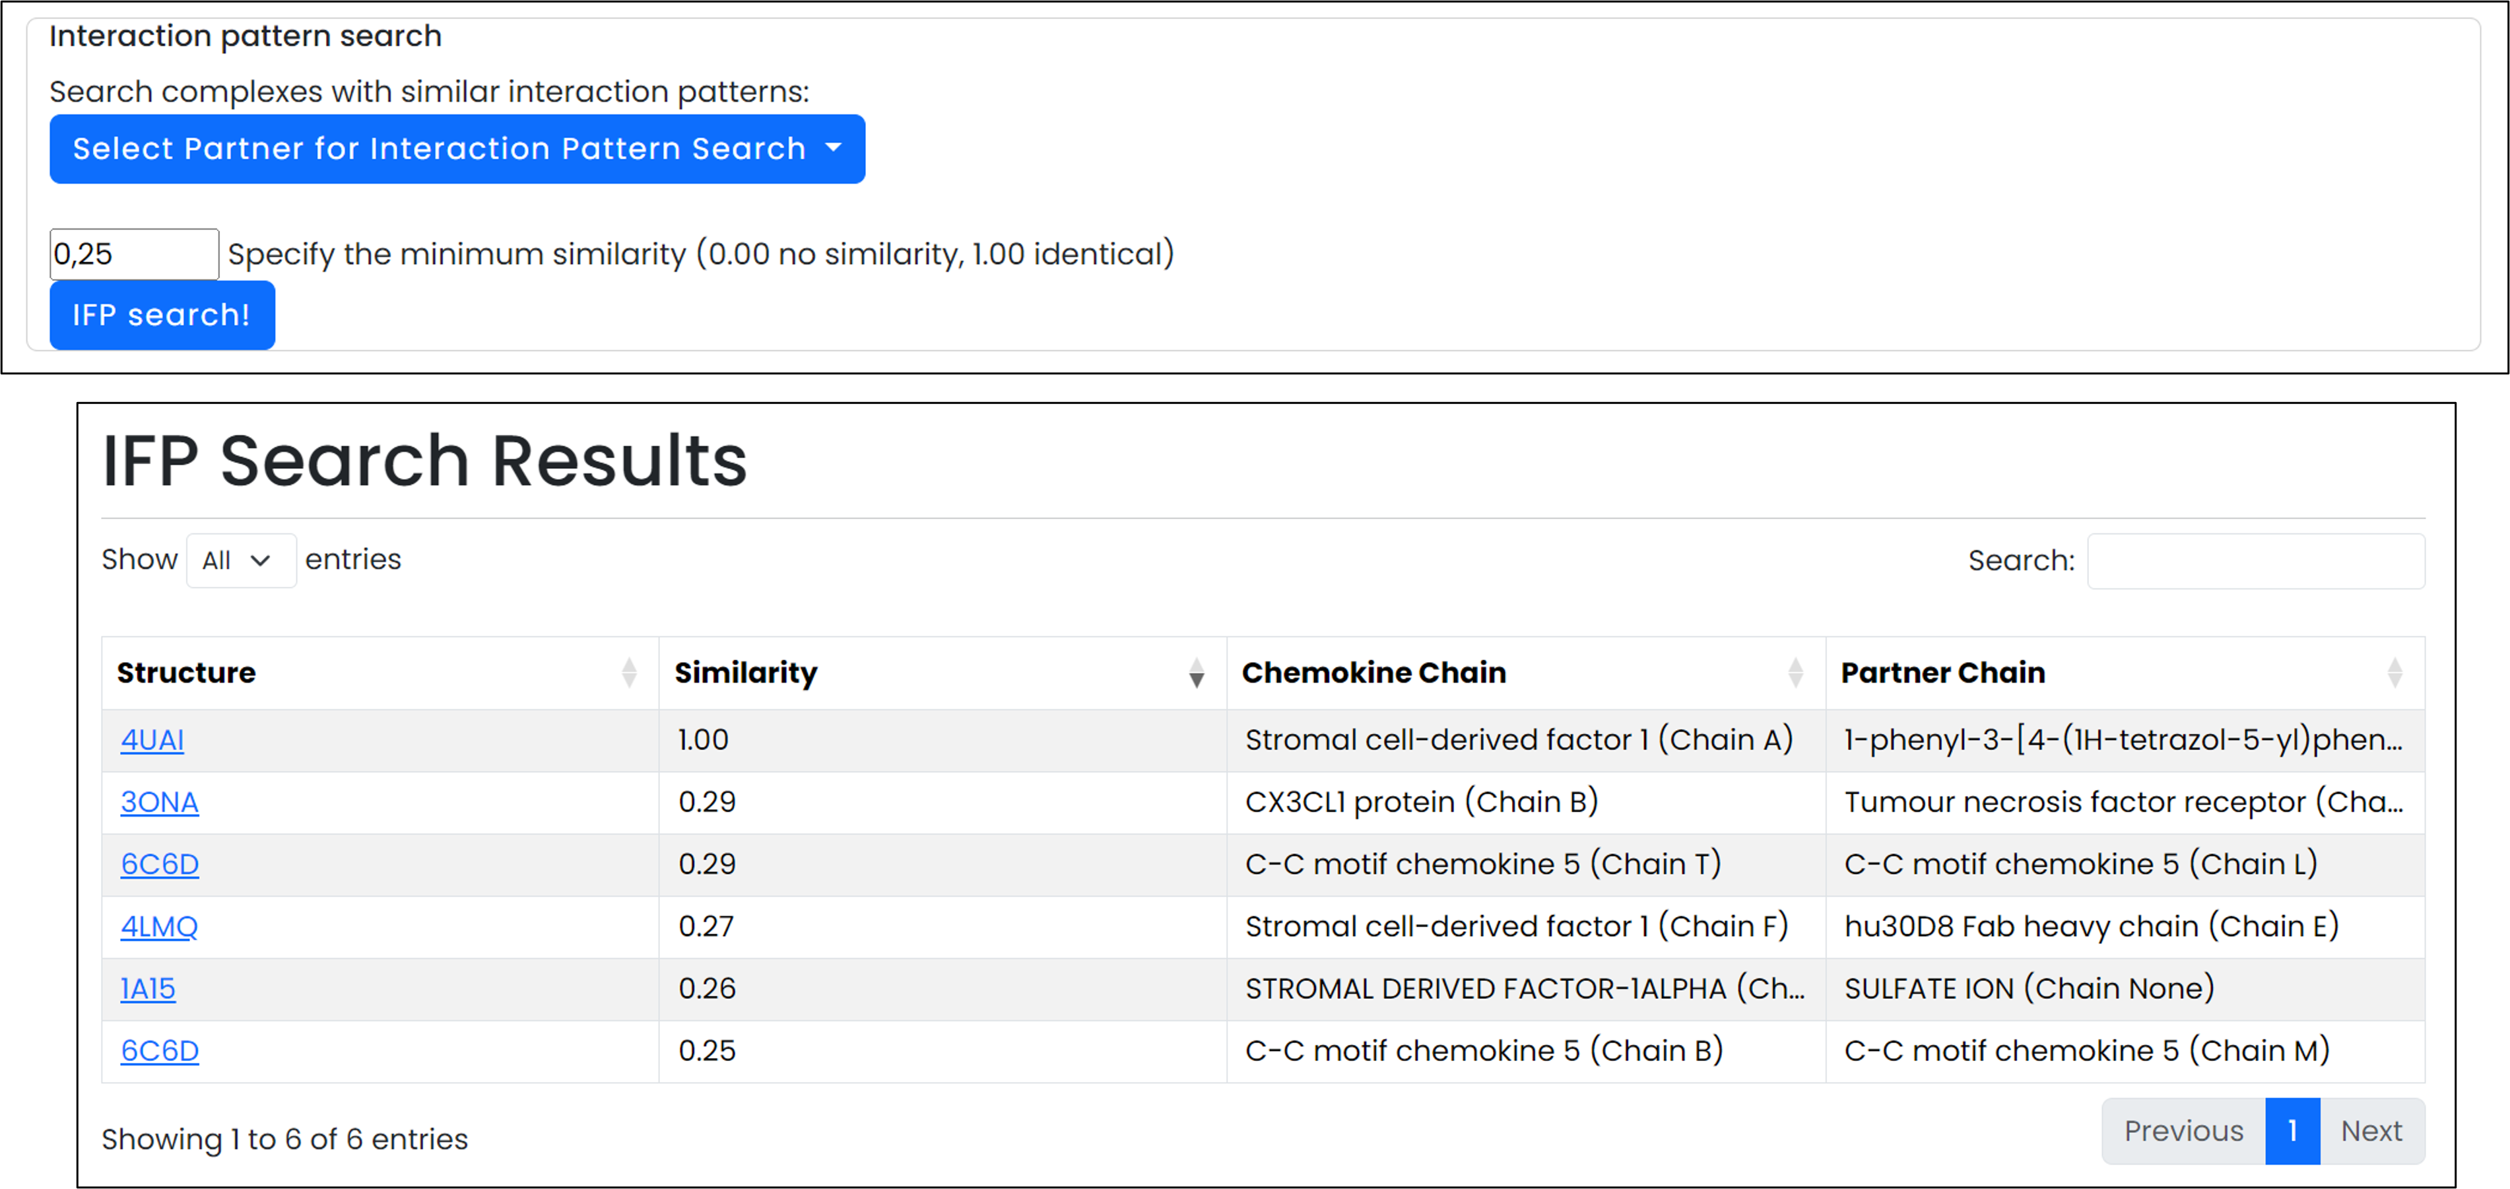Click into the results Search box

pyautogui.click(x=2255, y=561)
